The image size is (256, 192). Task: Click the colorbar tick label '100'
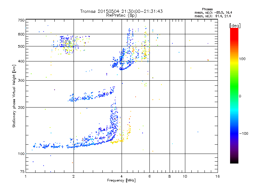pos(242,59)
